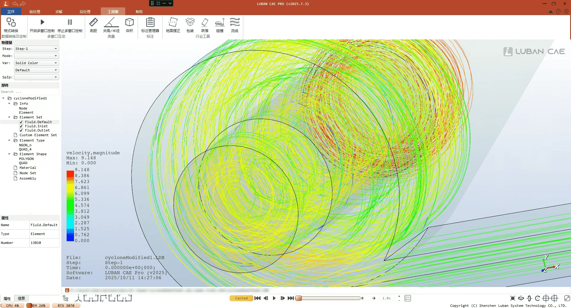This screenshot has width=571, height=308.
Task: Click the 格式转换 format conversion icon
Action: click(x=11, y=23)
